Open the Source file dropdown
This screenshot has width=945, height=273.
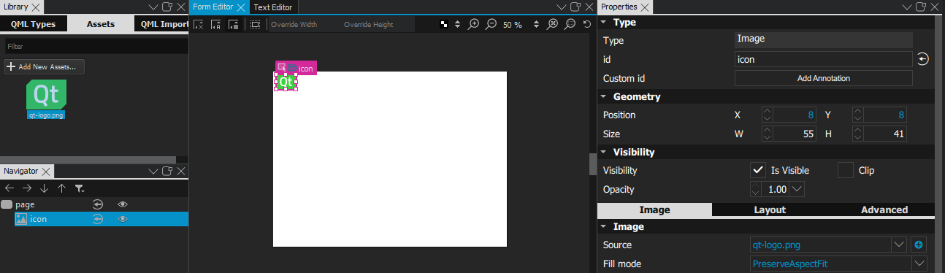coord(899,245)
